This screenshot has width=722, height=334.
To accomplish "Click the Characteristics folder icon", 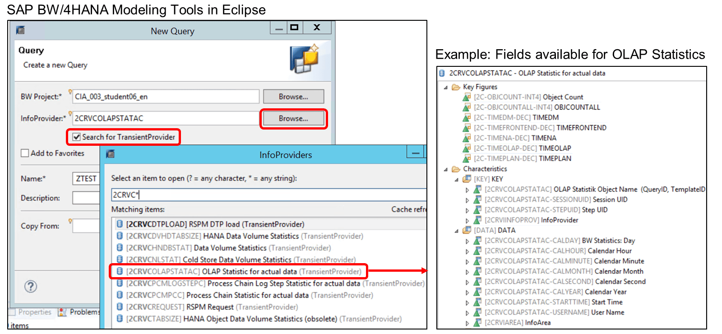I will pos(456,169).
